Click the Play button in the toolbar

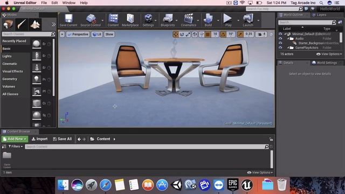[x=228, y=20]
